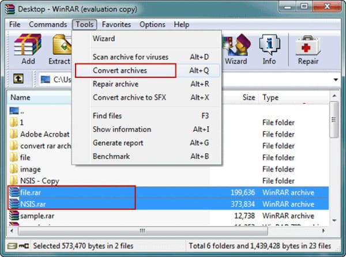This screenshot has width=346, height=257.
Task: Open the Options menu
Action: (152, 24)
